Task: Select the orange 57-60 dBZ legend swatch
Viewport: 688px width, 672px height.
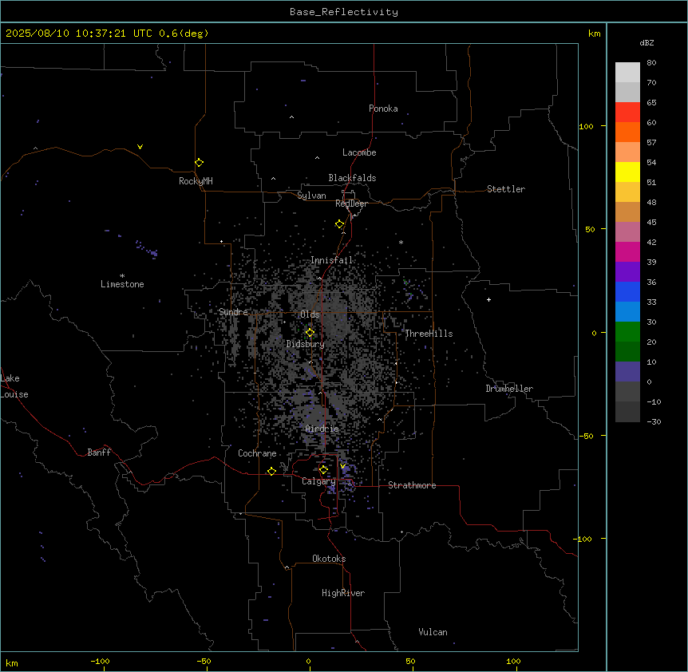Action: click(627, 132)
